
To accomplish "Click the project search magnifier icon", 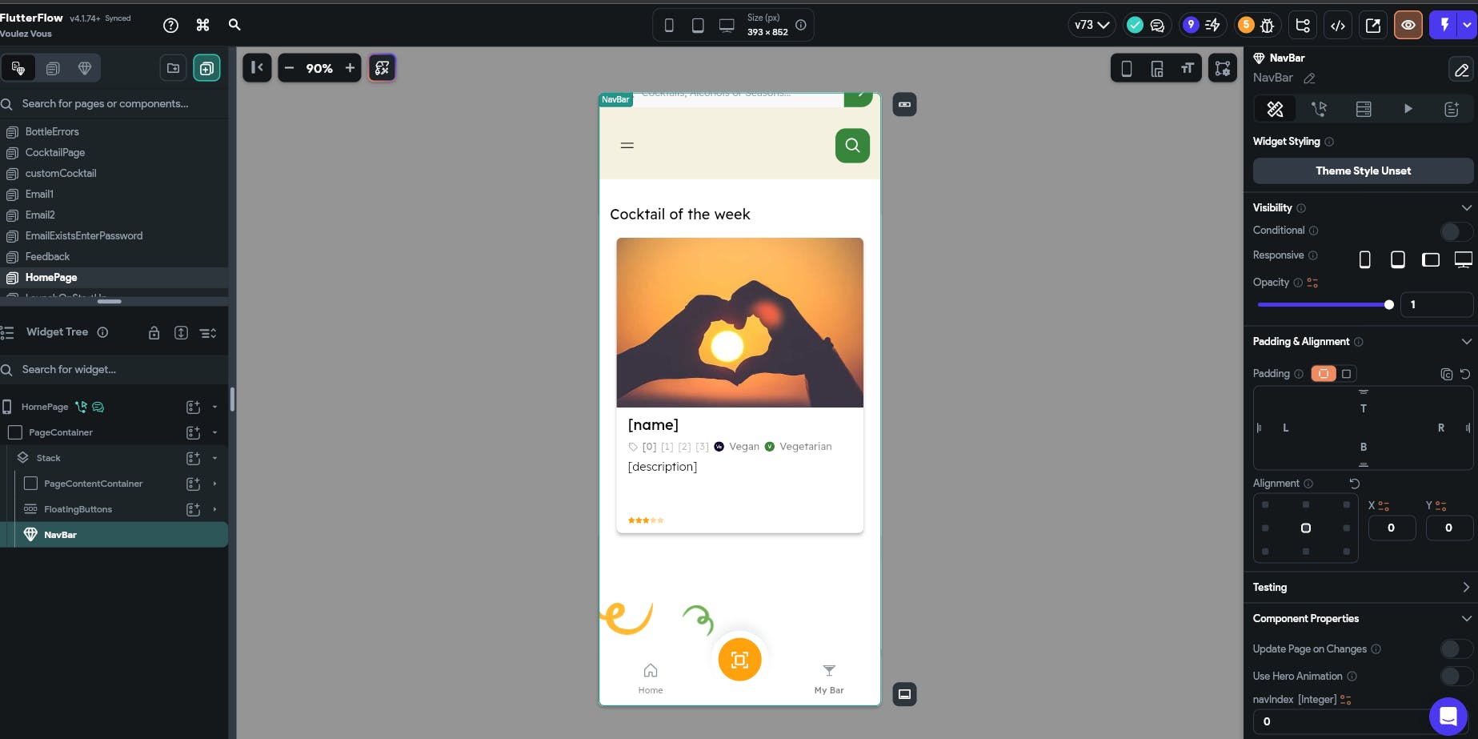I will click(x=234, y=25).
